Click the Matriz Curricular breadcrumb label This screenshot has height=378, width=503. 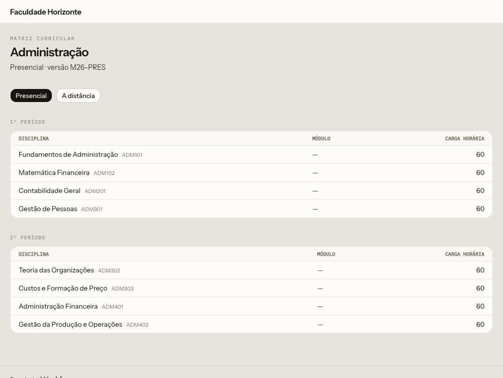pyautogui.click(x=42, y=39)
